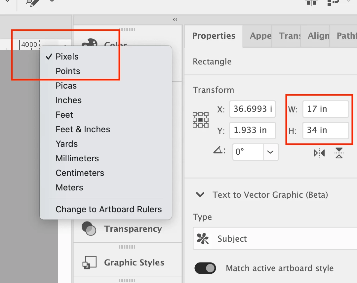Collapse the Text to Vector Graphic section
The height and width of the screenshot is (283, 357).
[x=200, y=195]
